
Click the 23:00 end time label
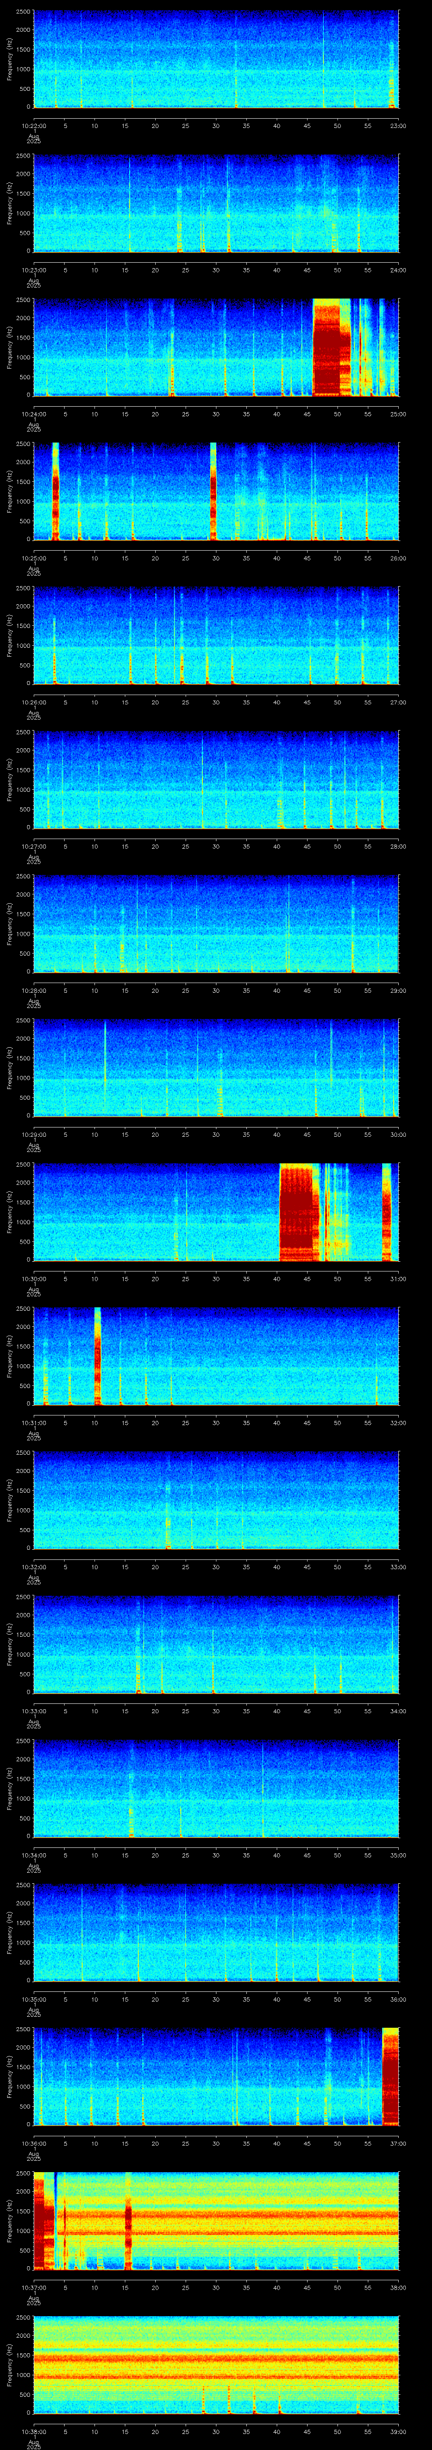[x=399, y=125]
